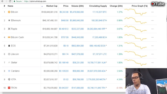Click TRON -0.19% change value
Viewport: 167px width, 94px height.
[119, 88]
